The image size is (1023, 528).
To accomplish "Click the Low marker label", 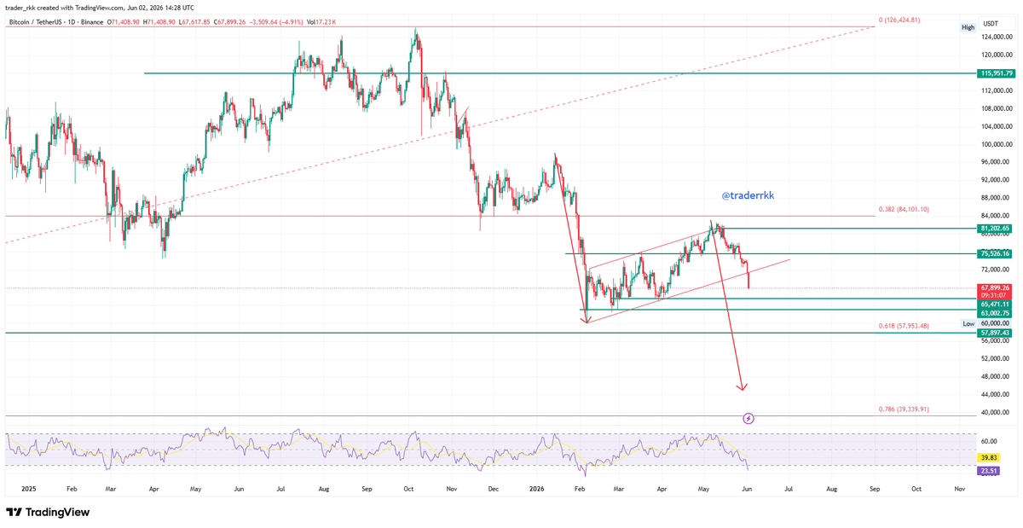I will click(x=968, y=324).
